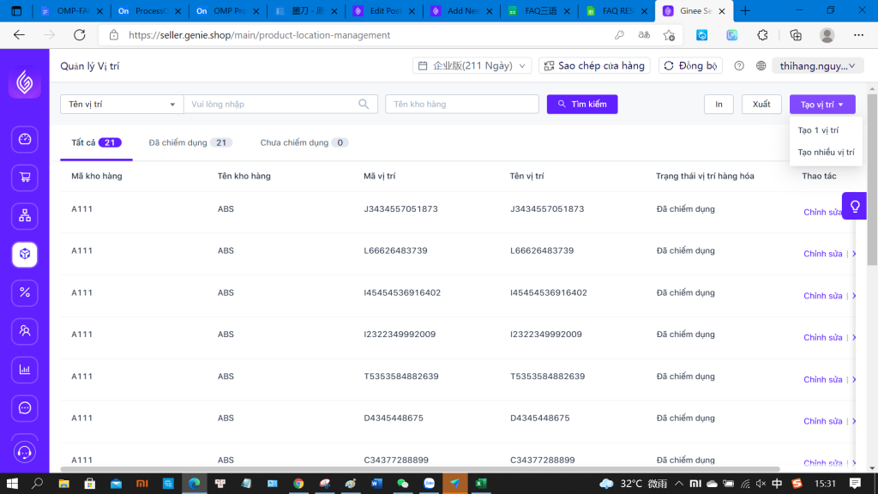Go back in browser history
Viewport: 878px width, 494px height.
[19, 34]
